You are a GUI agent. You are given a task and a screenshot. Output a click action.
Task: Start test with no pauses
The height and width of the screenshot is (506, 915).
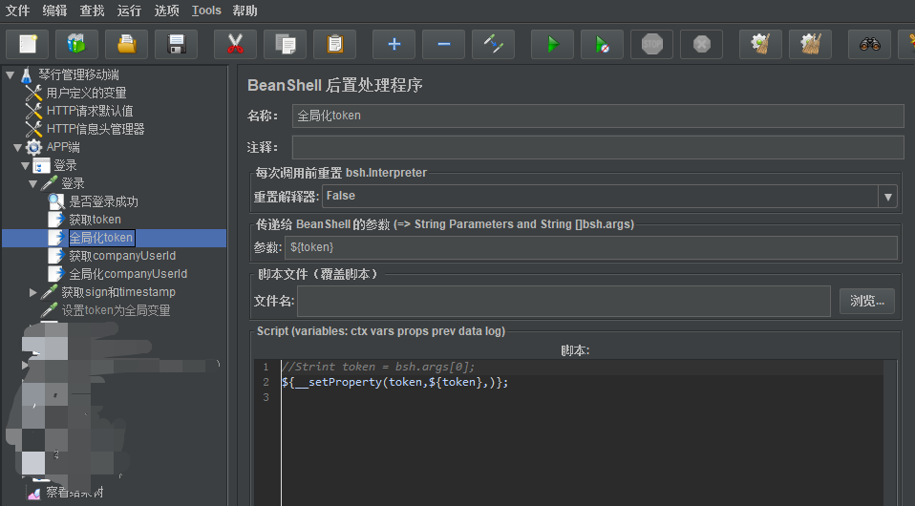point(603,44)
